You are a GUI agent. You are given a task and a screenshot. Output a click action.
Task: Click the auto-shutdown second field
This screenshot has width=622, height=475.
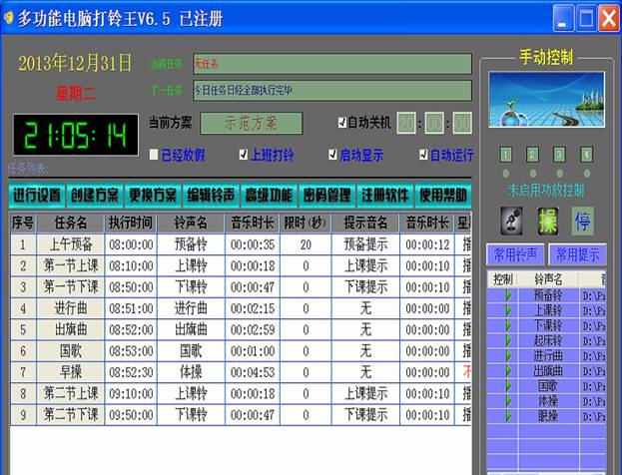tap(462, 123)
